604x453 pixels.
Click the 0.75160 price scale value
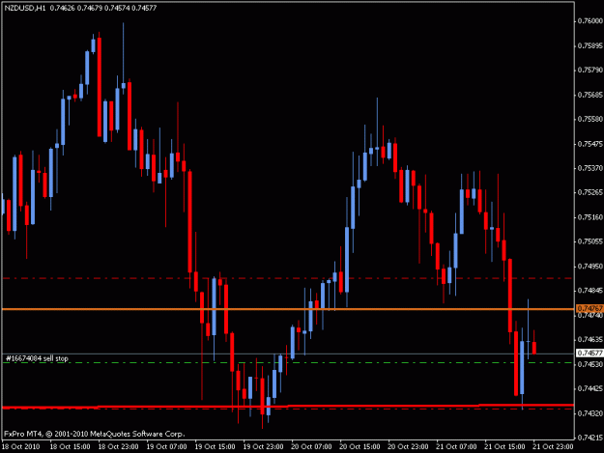590,217
